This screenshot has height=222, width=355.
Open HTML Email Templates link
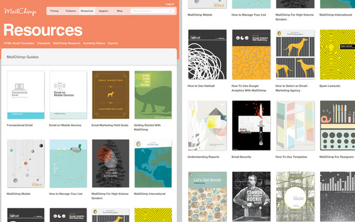click(x=19, y=43)
